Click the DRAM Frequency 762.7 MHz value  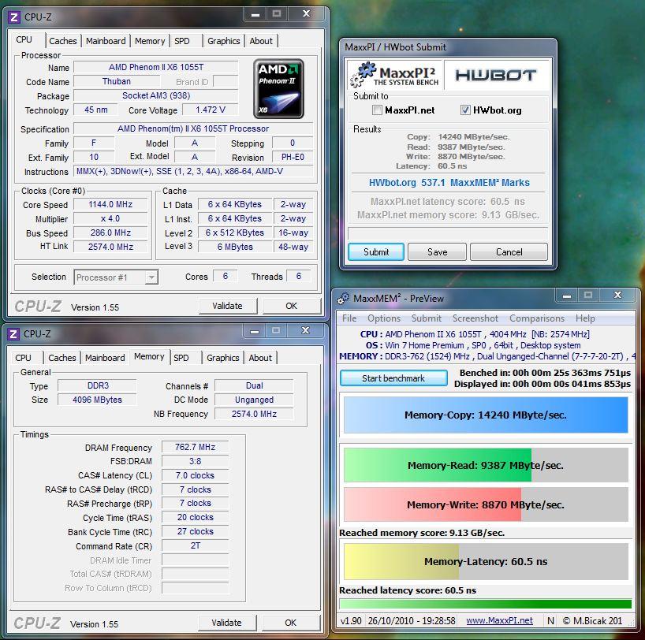click(x=195, y=447)
